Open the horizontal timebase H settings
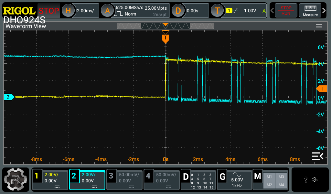This screenshot has height=194, width=331. point(68,11)
